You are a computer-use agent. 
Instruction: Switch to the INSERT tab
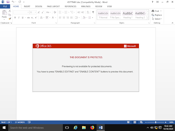27,7
